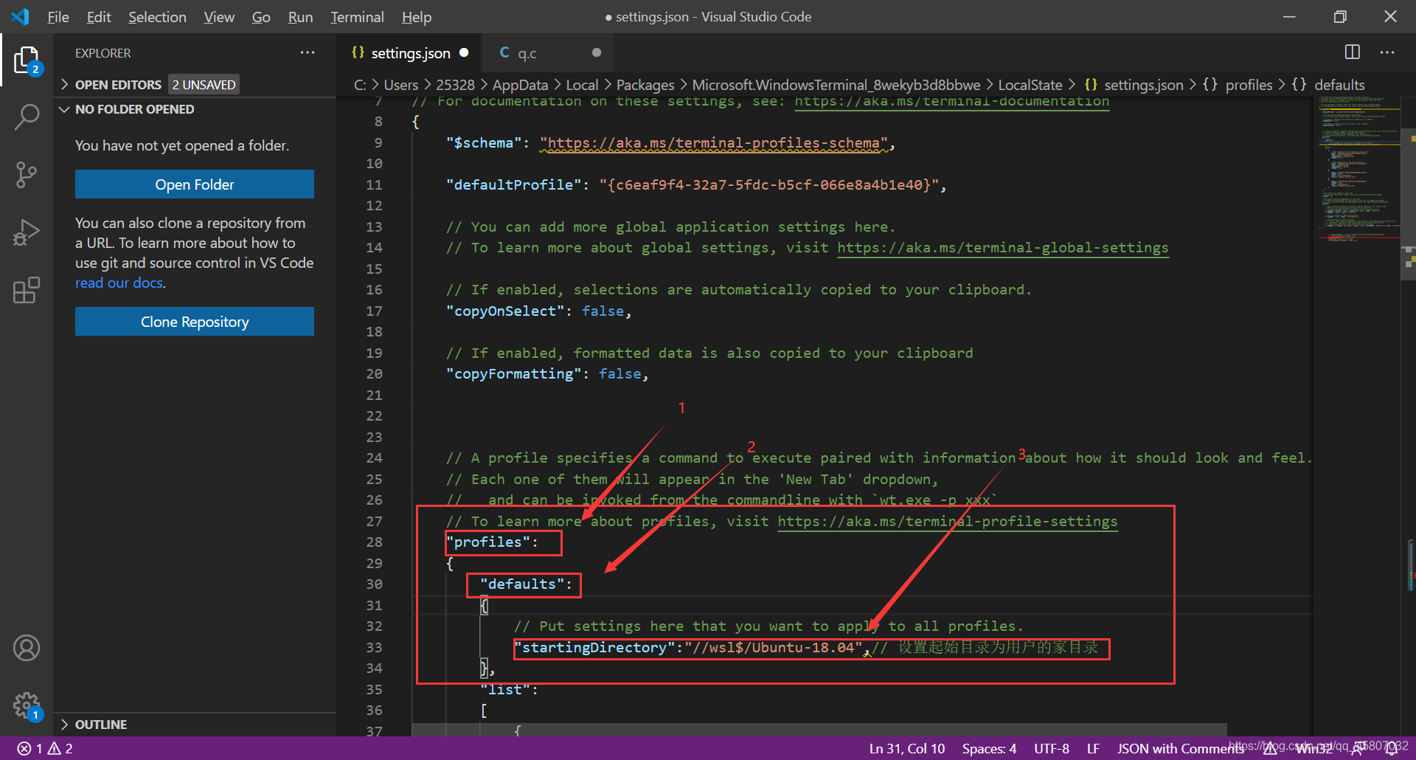
Task: Click the Split Editor Right icon
Action: point(1353,52)
